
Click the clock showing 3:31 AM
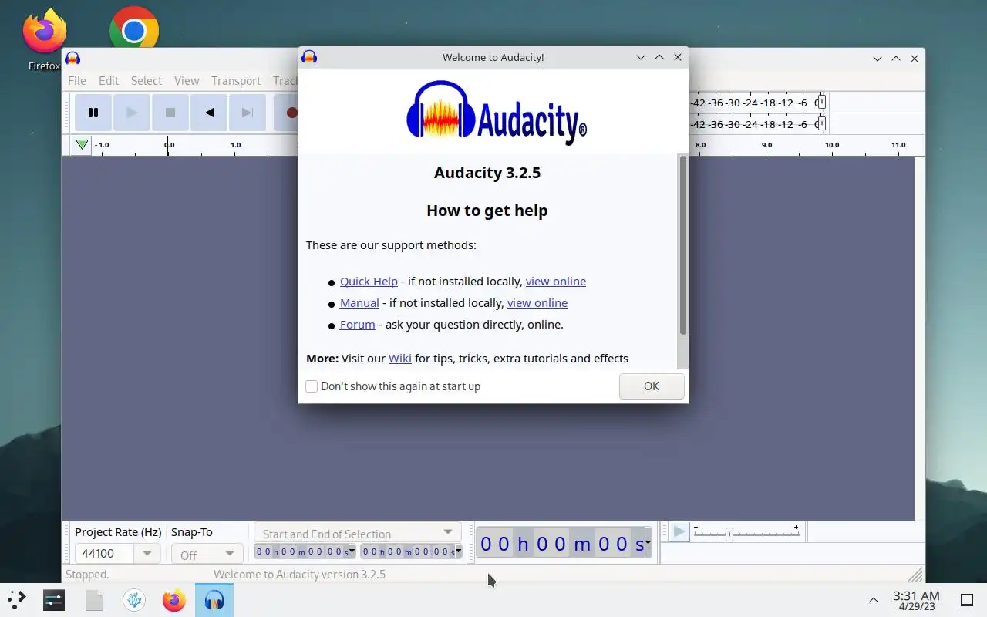click(x=916, y=600)
